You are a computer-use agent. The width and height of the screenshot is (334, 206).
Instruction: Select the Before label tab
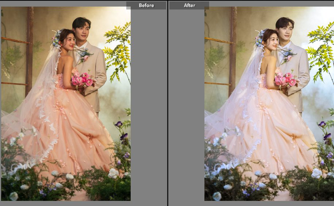[x=146, y=5]
